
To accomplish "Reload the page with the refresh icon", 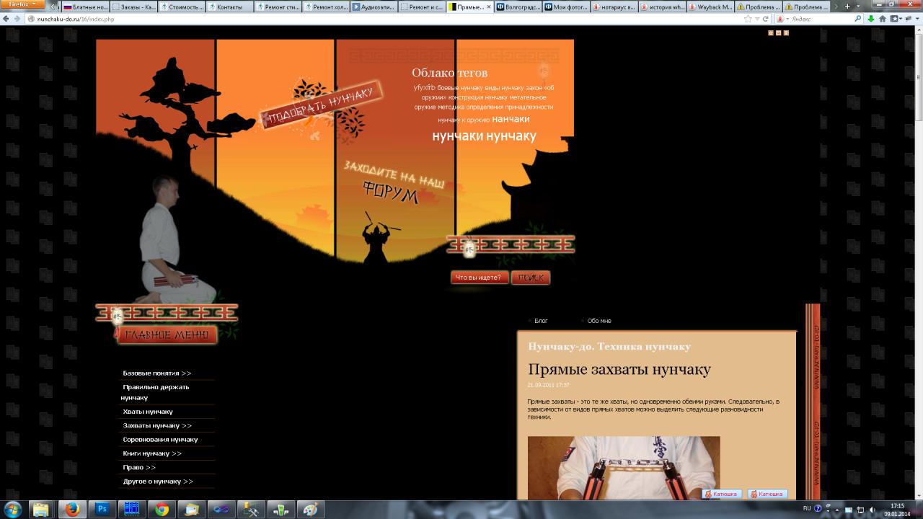I will pos(767,19).
